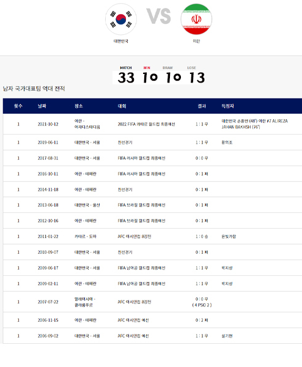Viewport: 302px width, 367px height.
Task: Click the WIN count figure
Action: tap(150, 78)
